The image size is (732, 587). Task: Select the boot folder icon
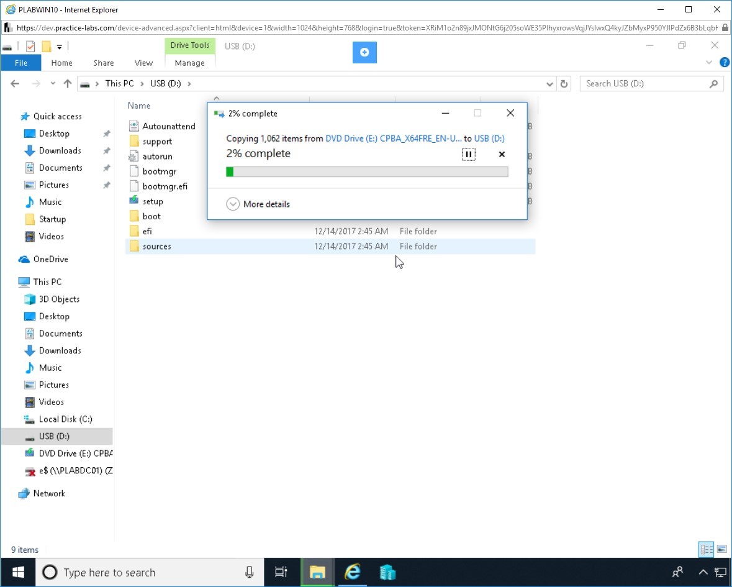click(134, 216)
